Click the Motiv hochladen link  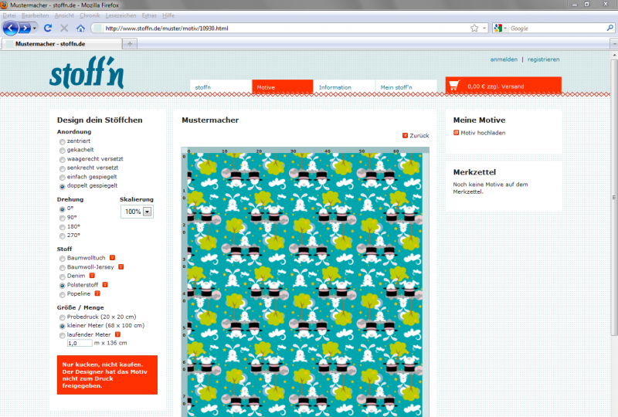[483, 133]
